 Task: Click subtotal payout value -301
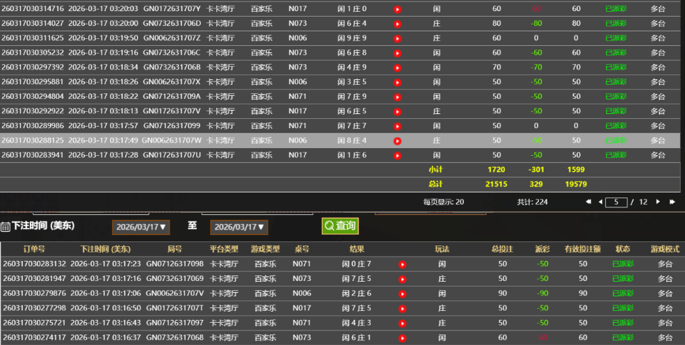pos(536,170)
